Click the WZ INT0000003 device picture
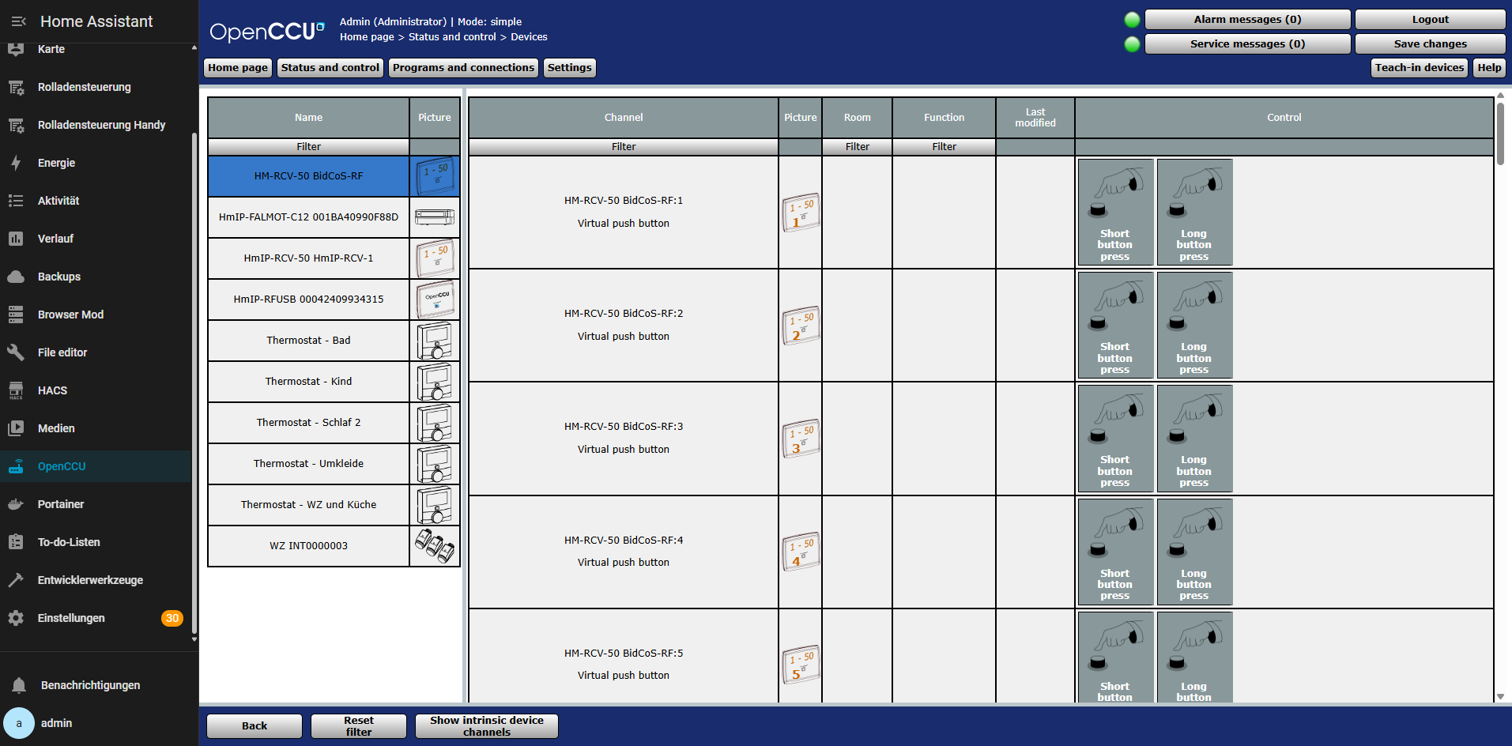 [435, 546]
